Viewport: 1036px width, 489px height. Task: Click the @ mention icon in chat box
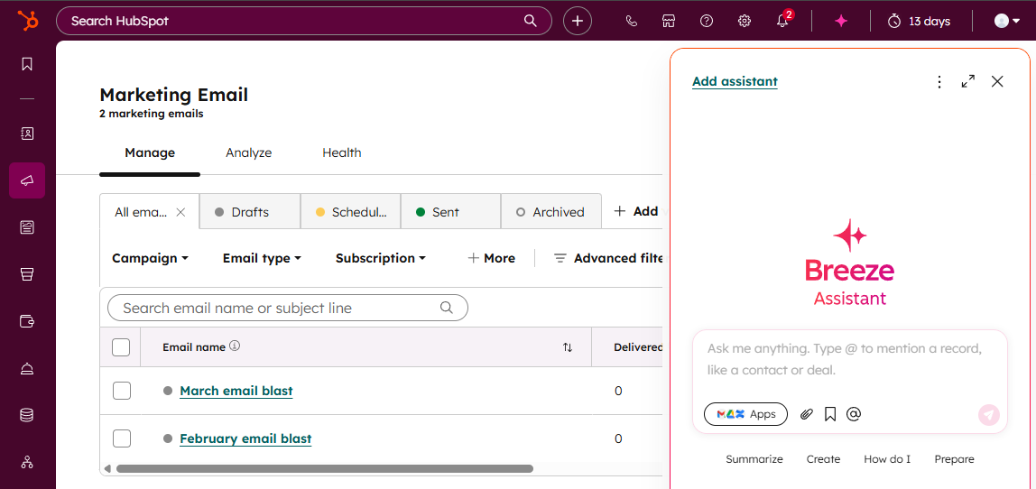pos(854,414)
